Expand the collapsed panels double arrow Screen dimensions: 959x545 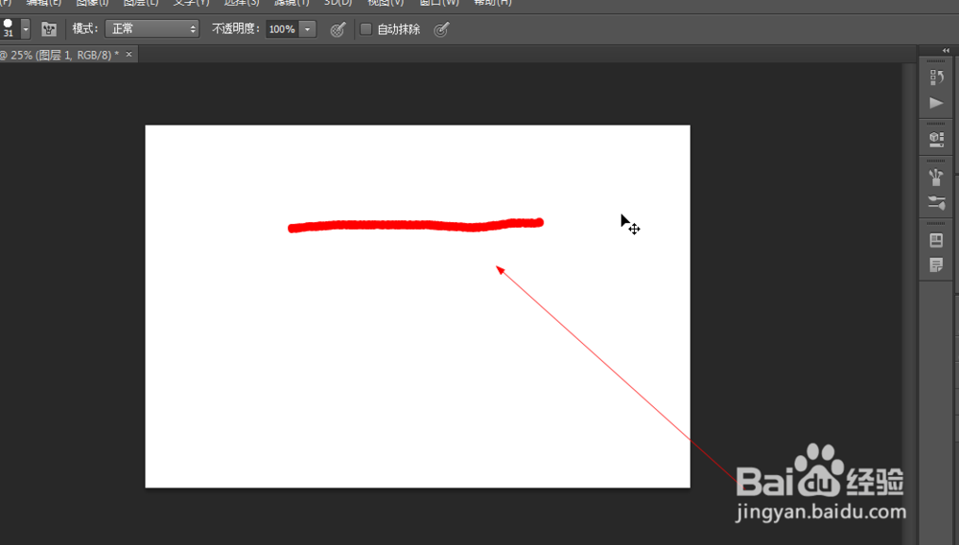pyautogui.click(x=946, y=50)
